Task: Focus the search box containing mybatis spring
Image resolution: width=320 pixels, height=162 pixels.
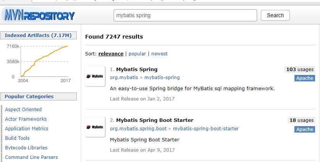Action: pos(185,15)
